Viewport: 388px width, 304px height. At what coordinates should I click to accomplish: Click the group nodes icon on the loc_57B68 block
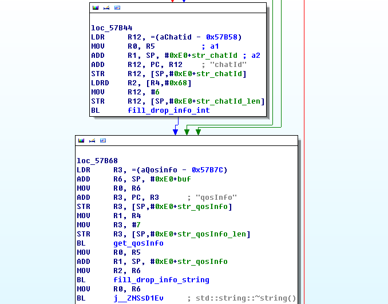pos(102,141)
